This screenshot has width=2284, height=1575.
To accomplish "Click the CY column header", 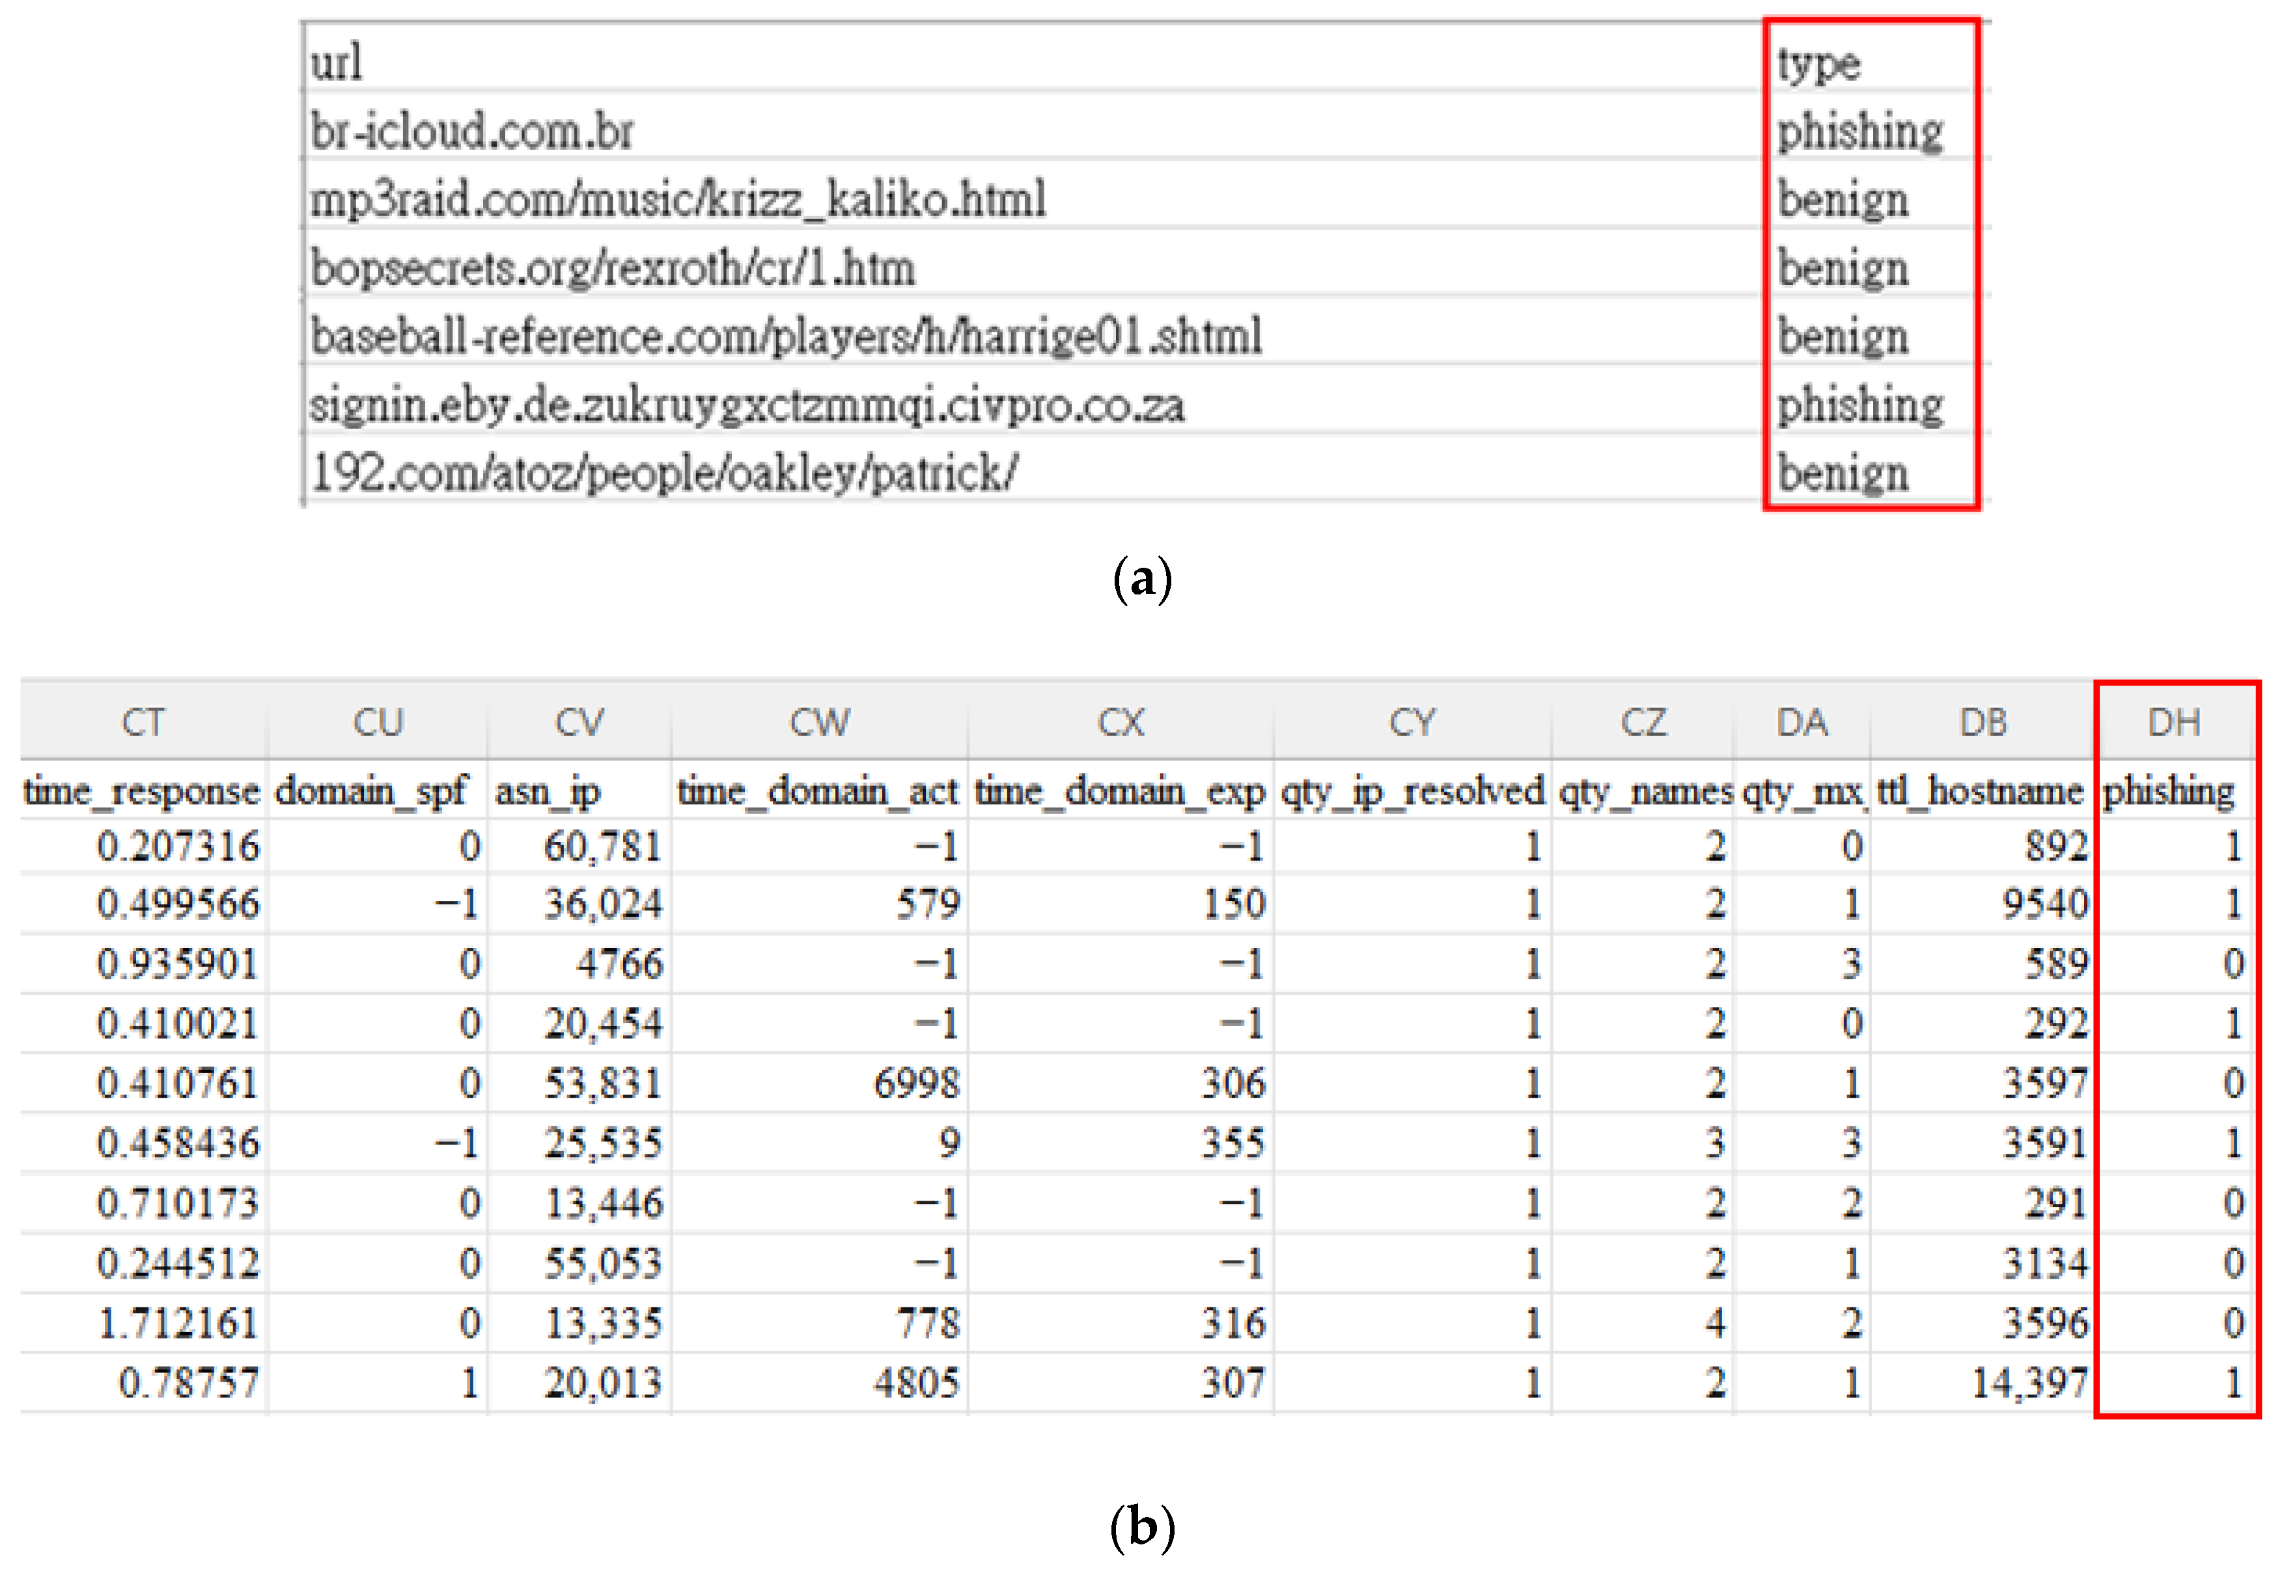I will click(1411, 723).
